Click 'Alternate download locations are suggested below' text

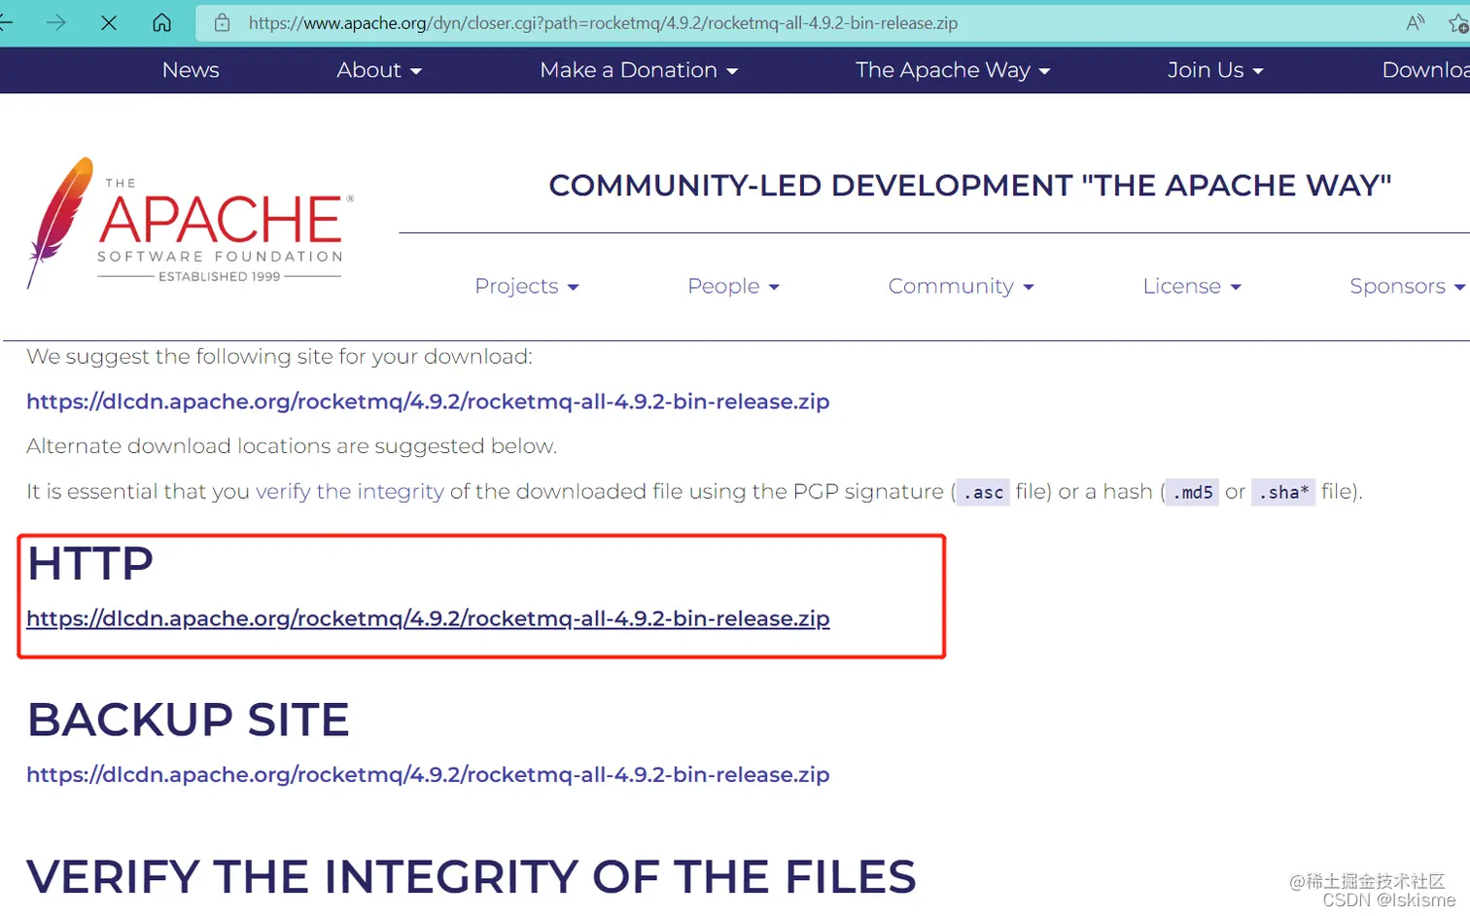click(292, 446)
